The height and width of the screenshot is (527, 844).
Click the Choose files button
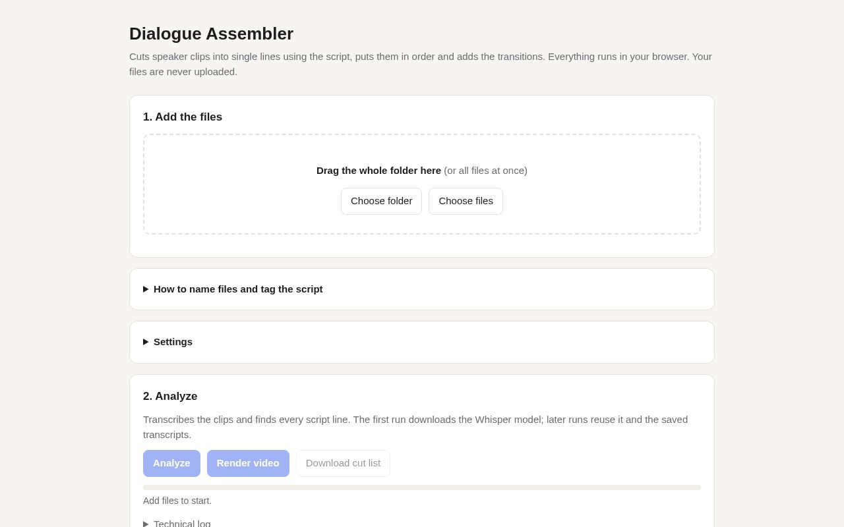point(466,201)
